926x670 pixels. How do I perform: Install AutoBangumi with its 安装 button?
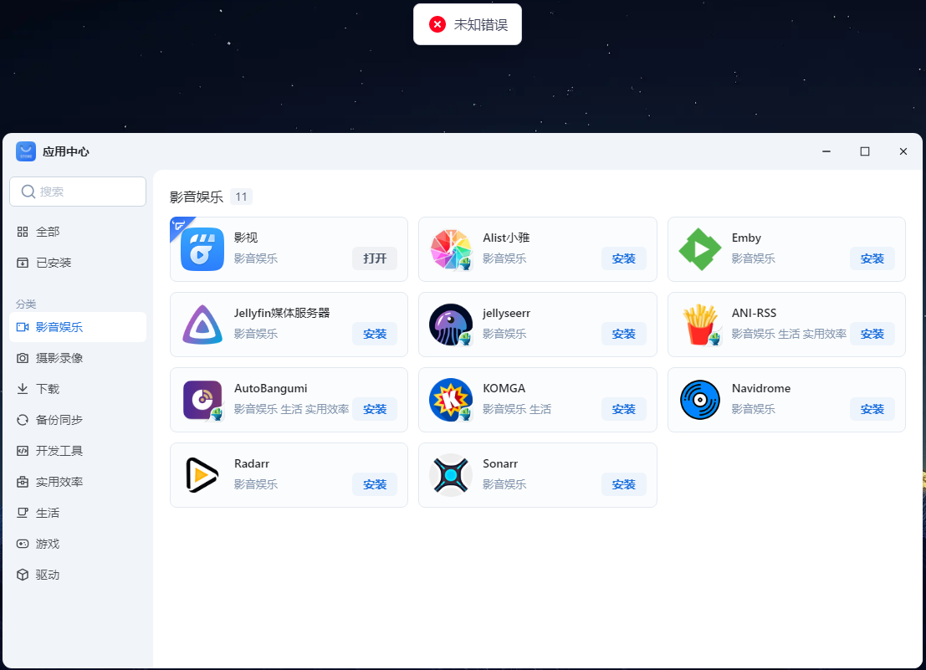(375, 409)
